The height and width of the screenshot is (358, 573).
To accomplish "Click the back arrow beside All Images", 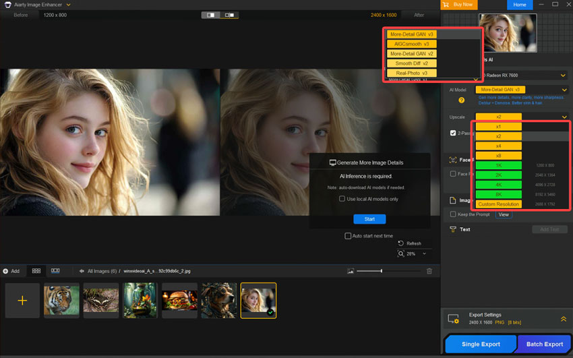I will [82, 271].
